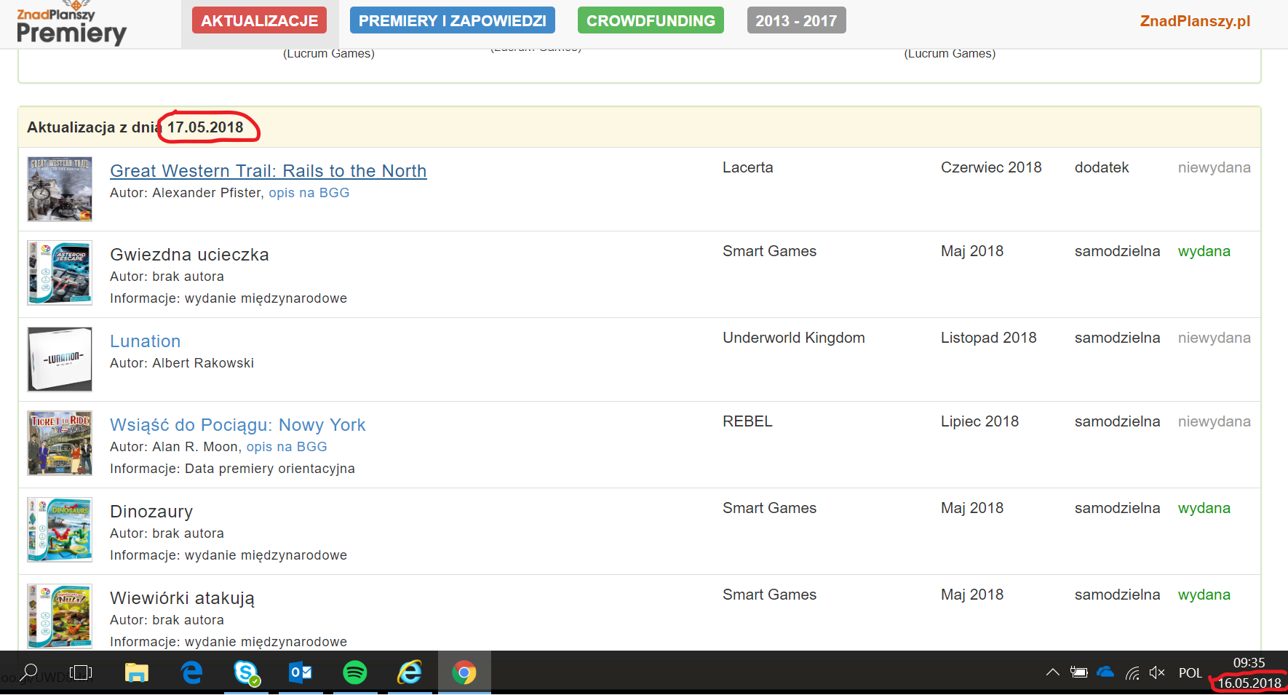Visit the ZnadPlanszy.pl link
This screenshot has width=1288, height=695.
coord(1195,21)
